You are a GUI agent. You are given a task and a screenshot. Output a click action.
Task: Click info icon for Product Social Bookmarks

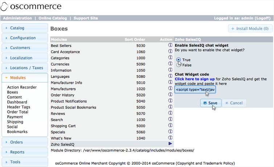(170, 107)
